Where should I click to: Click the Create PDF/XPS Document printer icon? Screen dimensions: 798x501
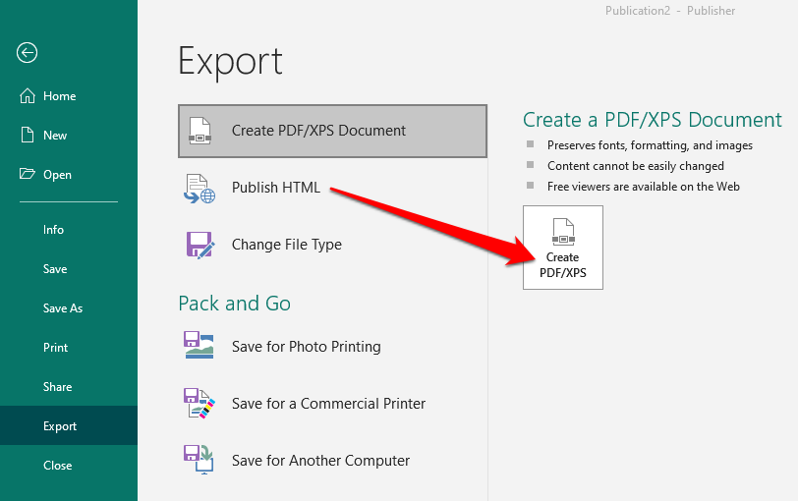199,131
